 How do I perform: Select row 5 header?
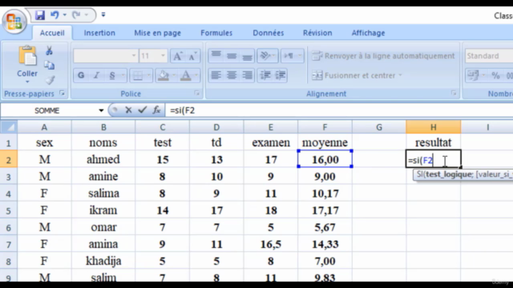(x=9, y=210)
